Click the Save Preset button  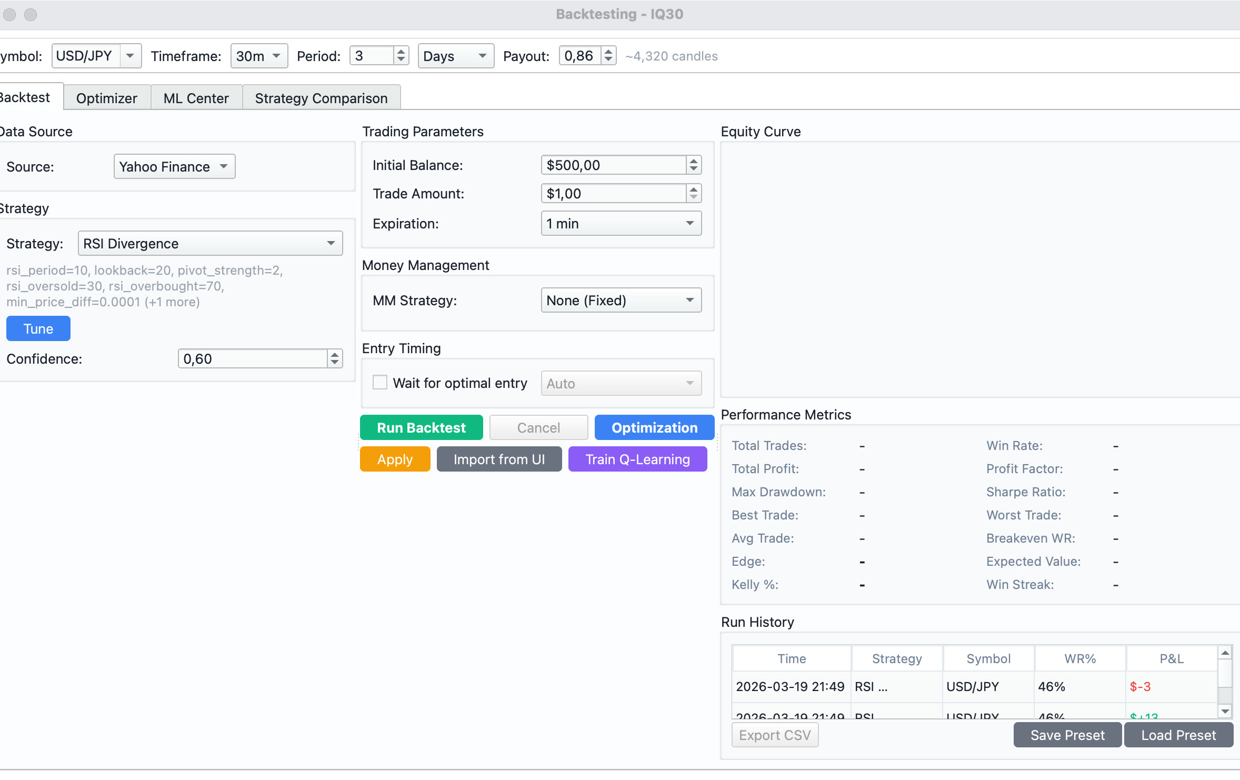tap(1067, 735)
